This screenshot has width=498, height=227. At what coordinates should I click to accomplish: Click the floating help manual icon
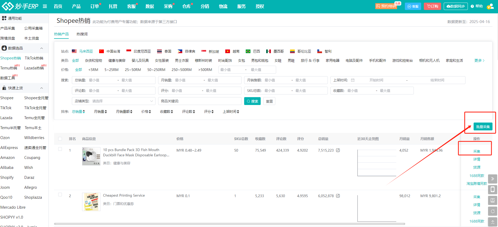[492, 200]
